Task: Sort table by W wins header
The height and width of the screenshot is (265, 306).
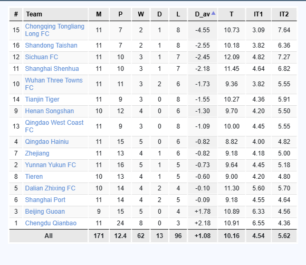Action: (x=141, y=14)
